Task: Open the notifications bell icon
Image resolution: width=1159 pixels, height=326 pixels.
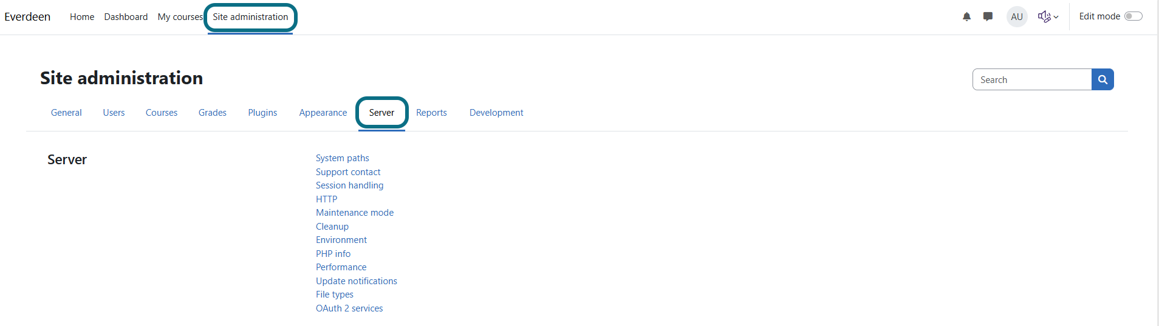Action: (966, 17)
